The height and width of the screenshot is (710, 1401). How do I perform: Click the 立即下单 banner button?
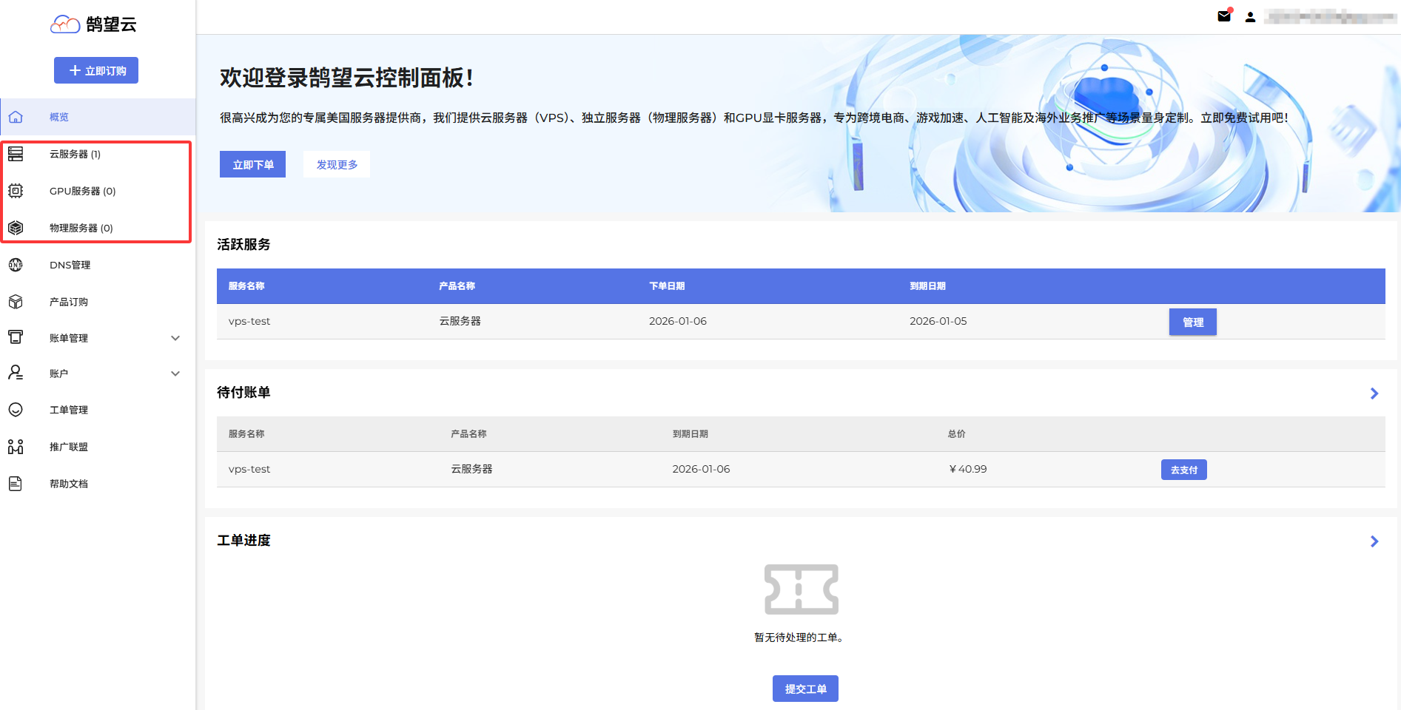tap(252, 164)
